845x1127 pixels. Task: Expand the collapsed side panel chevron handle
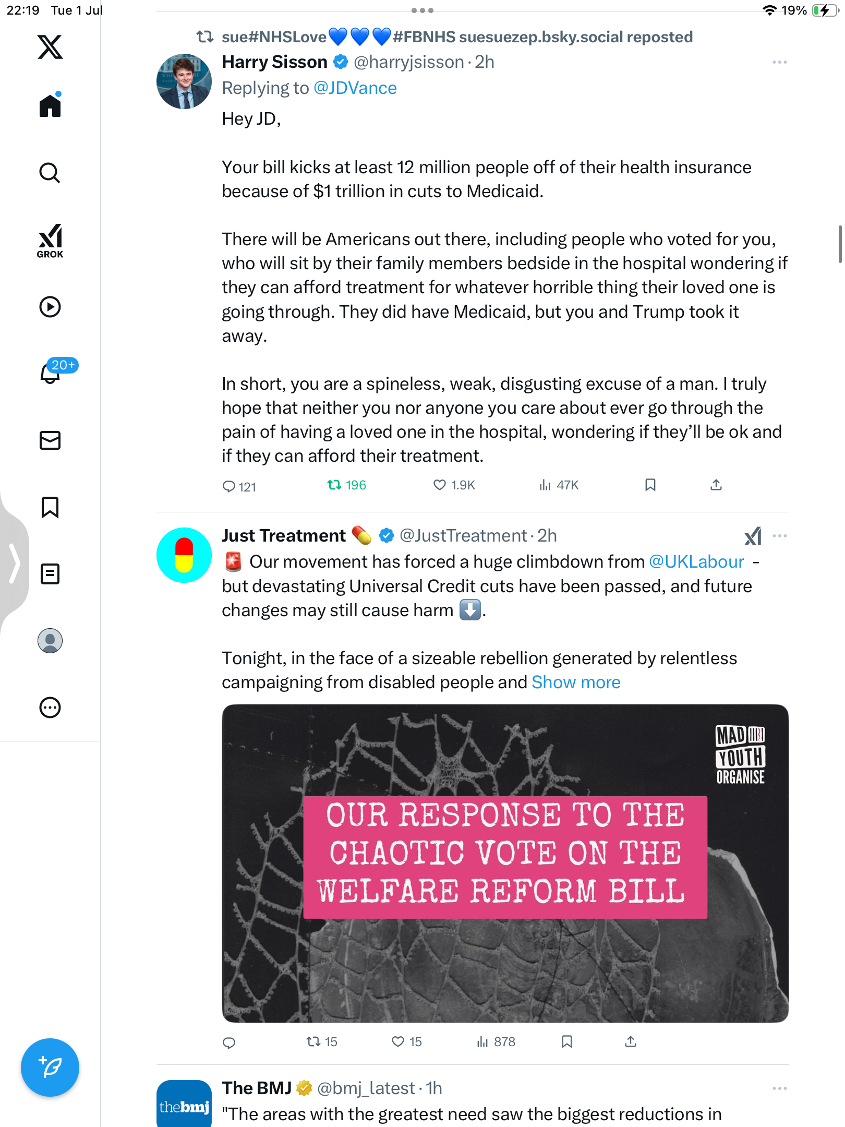(x=14, y=563)
